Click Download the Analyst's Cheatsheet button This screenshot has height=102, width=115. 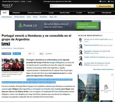tap(87, 25)
